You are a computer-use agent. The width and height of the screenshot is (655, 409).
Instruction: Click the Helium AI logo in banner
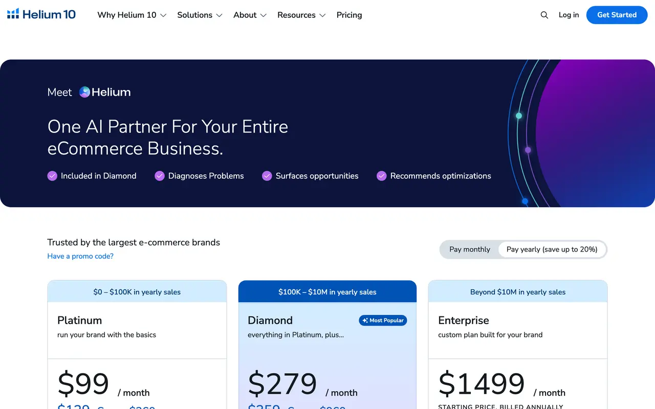[x=105, y=92]
